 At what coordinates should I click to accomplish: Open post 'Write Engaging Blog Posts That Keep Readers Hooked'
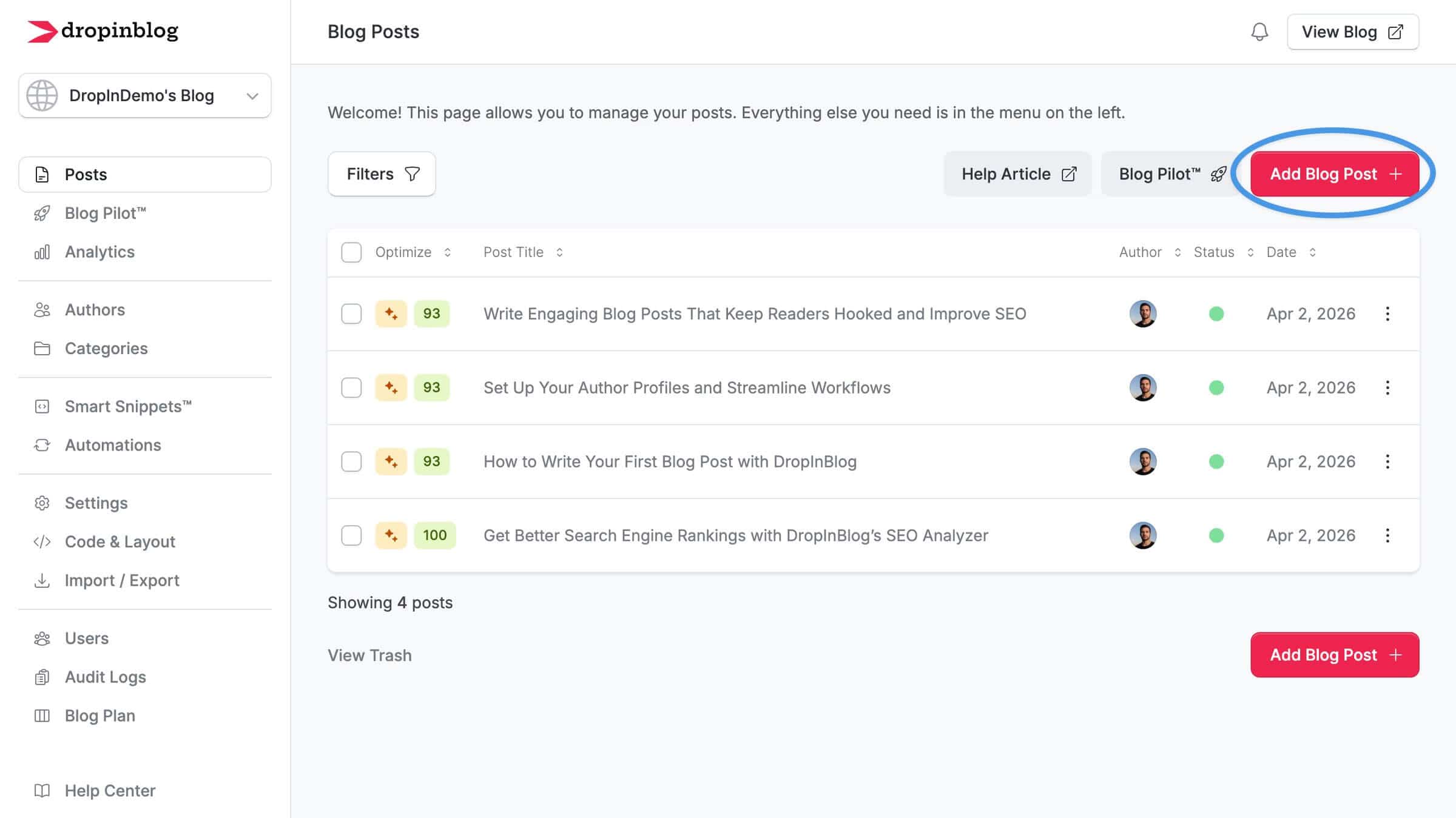[x=755, y=313]
